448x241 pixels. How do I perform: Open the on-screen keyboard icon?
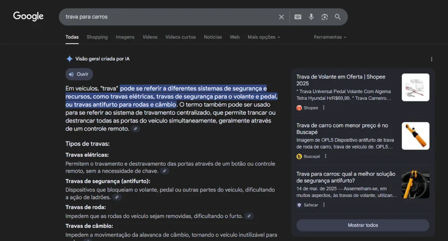click(x=297, y=17)
